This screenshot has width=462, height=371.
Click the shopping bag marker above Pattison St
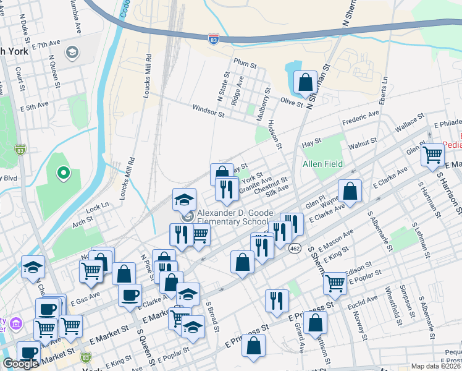(315, 323)
